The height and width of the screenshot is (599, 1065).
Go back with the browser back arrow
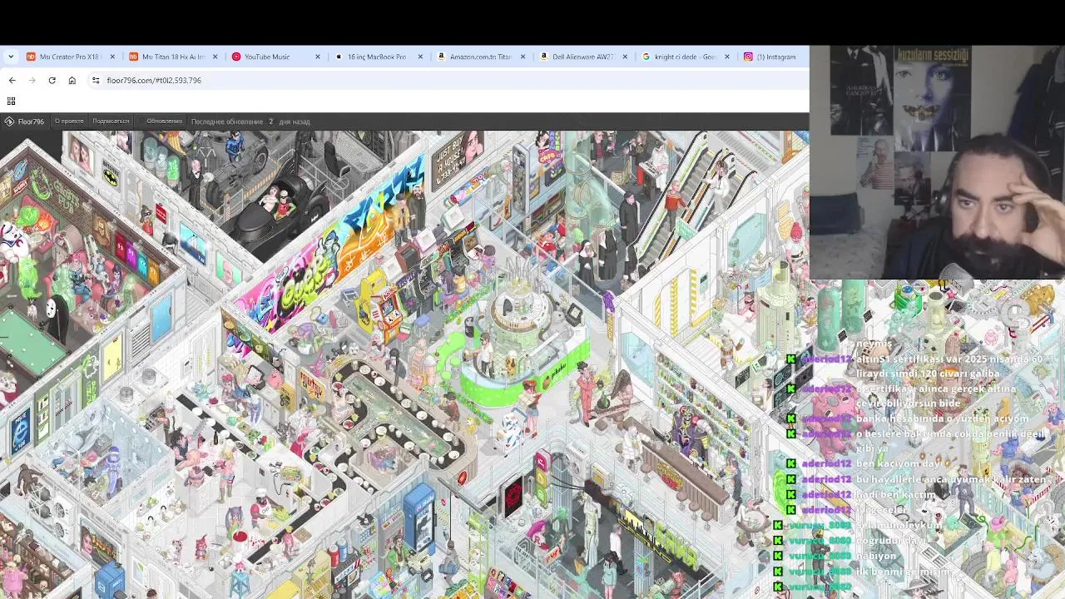point(12,80)
